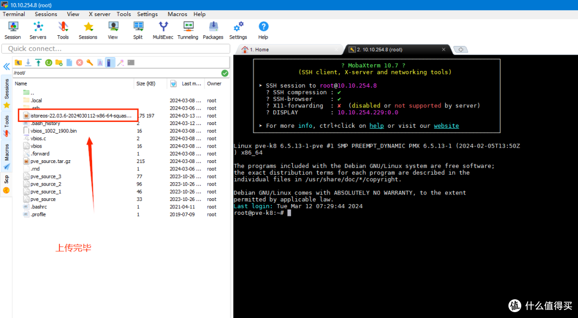
Task: Open the Tunneling toolbar button
Action: tap(188, 30)
